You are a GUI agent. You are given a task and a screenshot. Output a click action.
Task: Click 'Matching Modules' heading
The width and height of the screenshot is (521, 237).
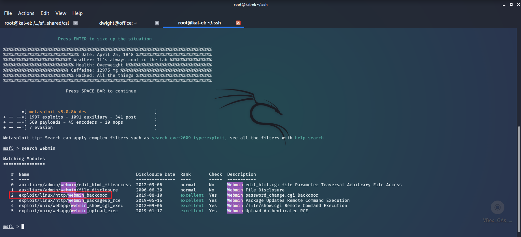[x=24, y=159]
